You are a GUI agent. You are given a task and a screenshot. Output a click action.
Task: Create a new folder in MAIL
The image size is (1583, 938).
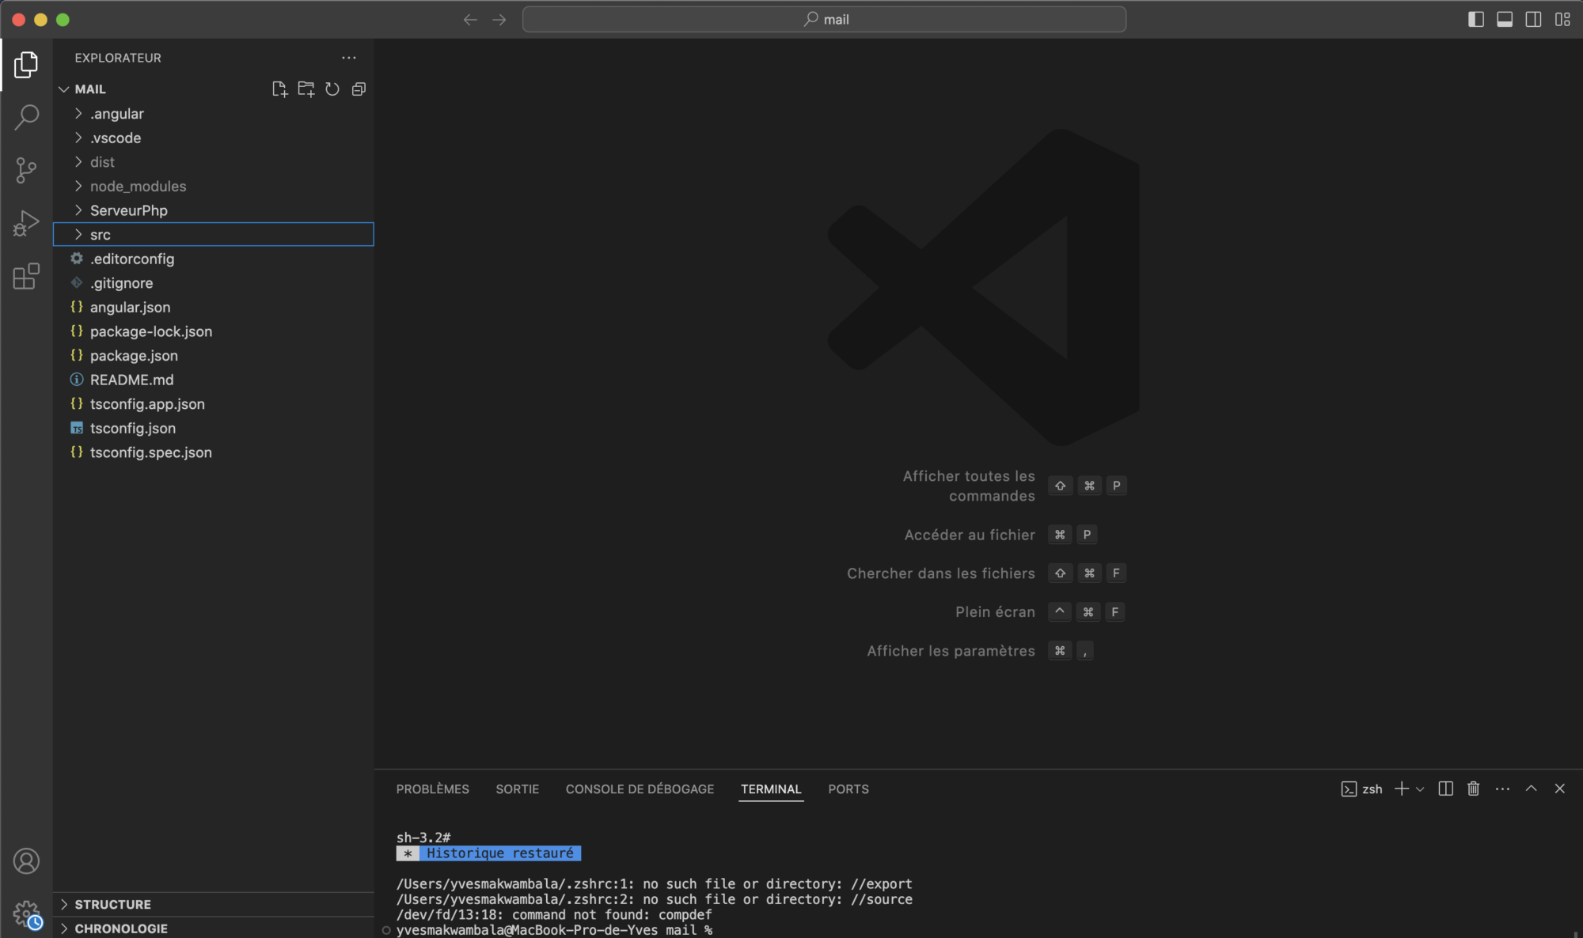306,89
